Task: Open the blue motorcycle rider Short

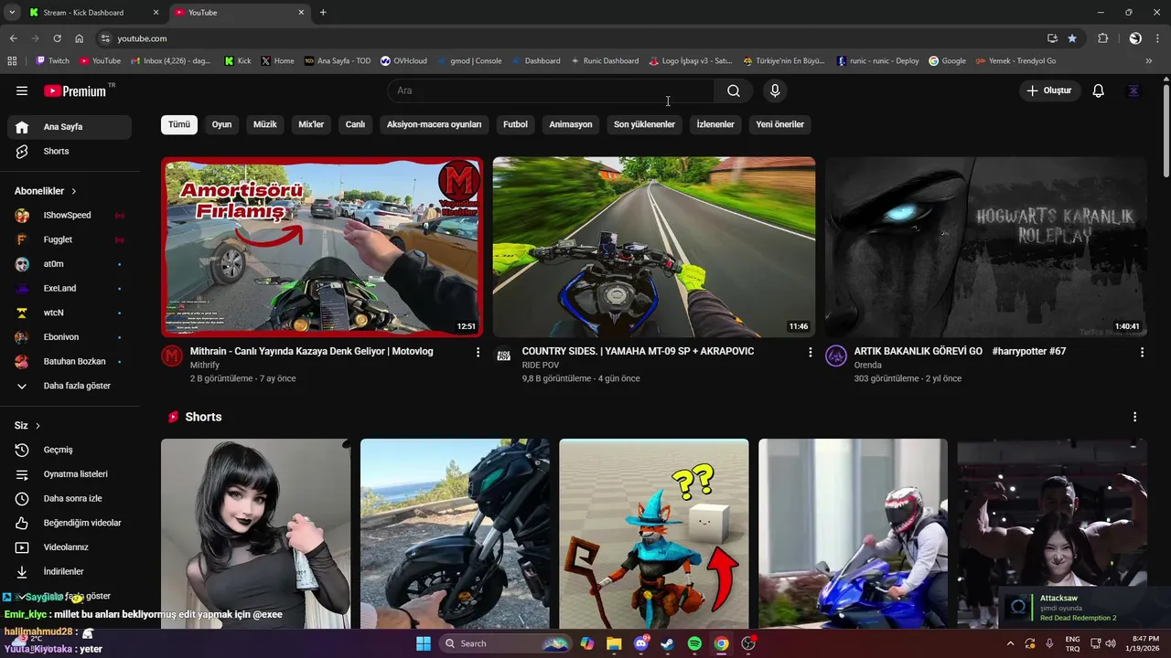Action: tap(853, 534)
